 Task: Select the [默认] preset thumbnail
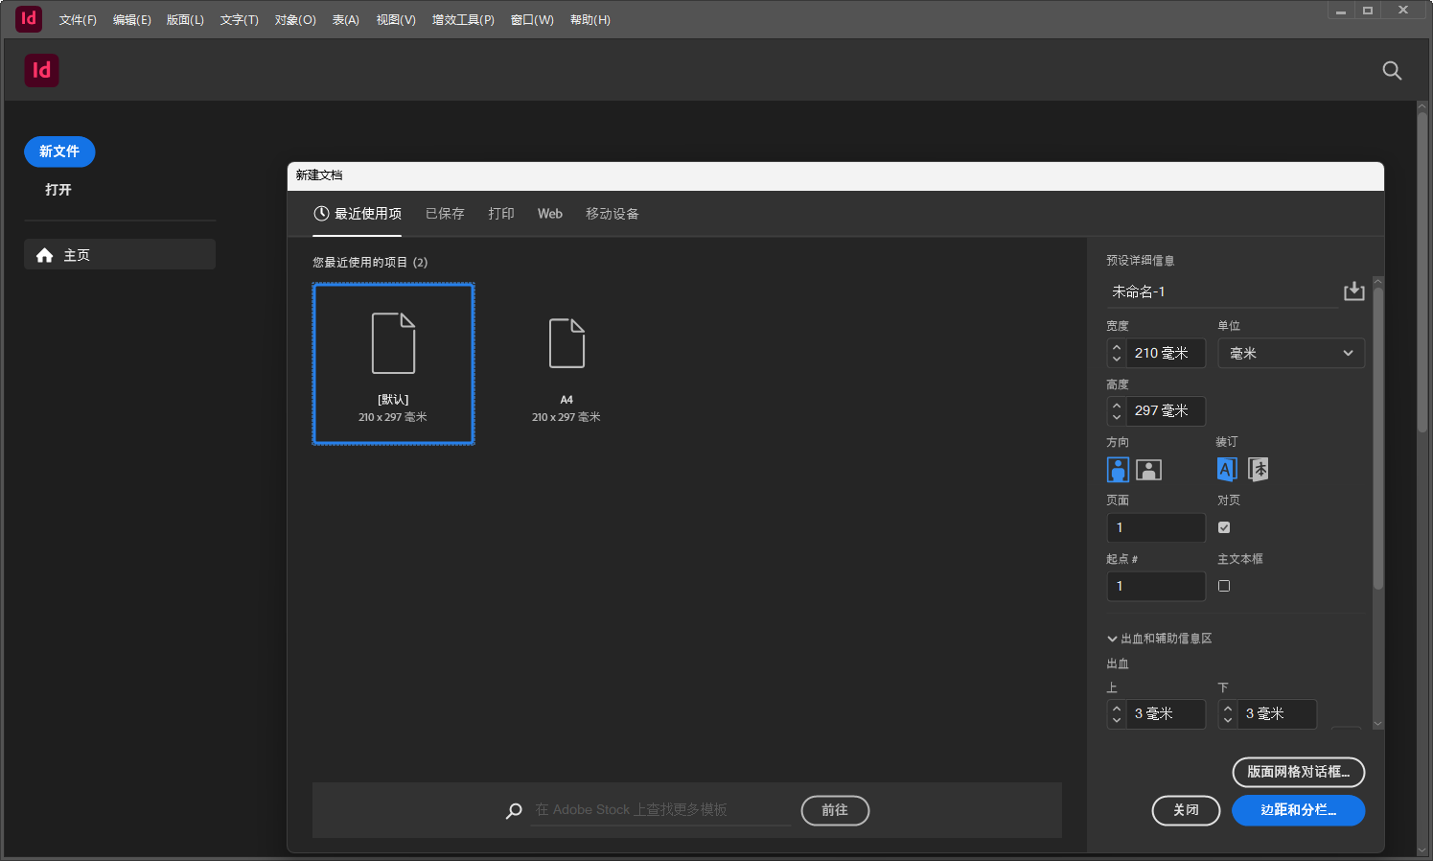click(393, 363)
